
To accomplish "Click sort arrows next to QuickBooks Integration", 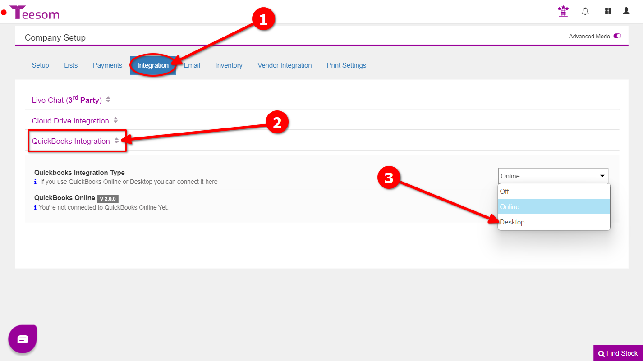I will (x=116, y=141).
